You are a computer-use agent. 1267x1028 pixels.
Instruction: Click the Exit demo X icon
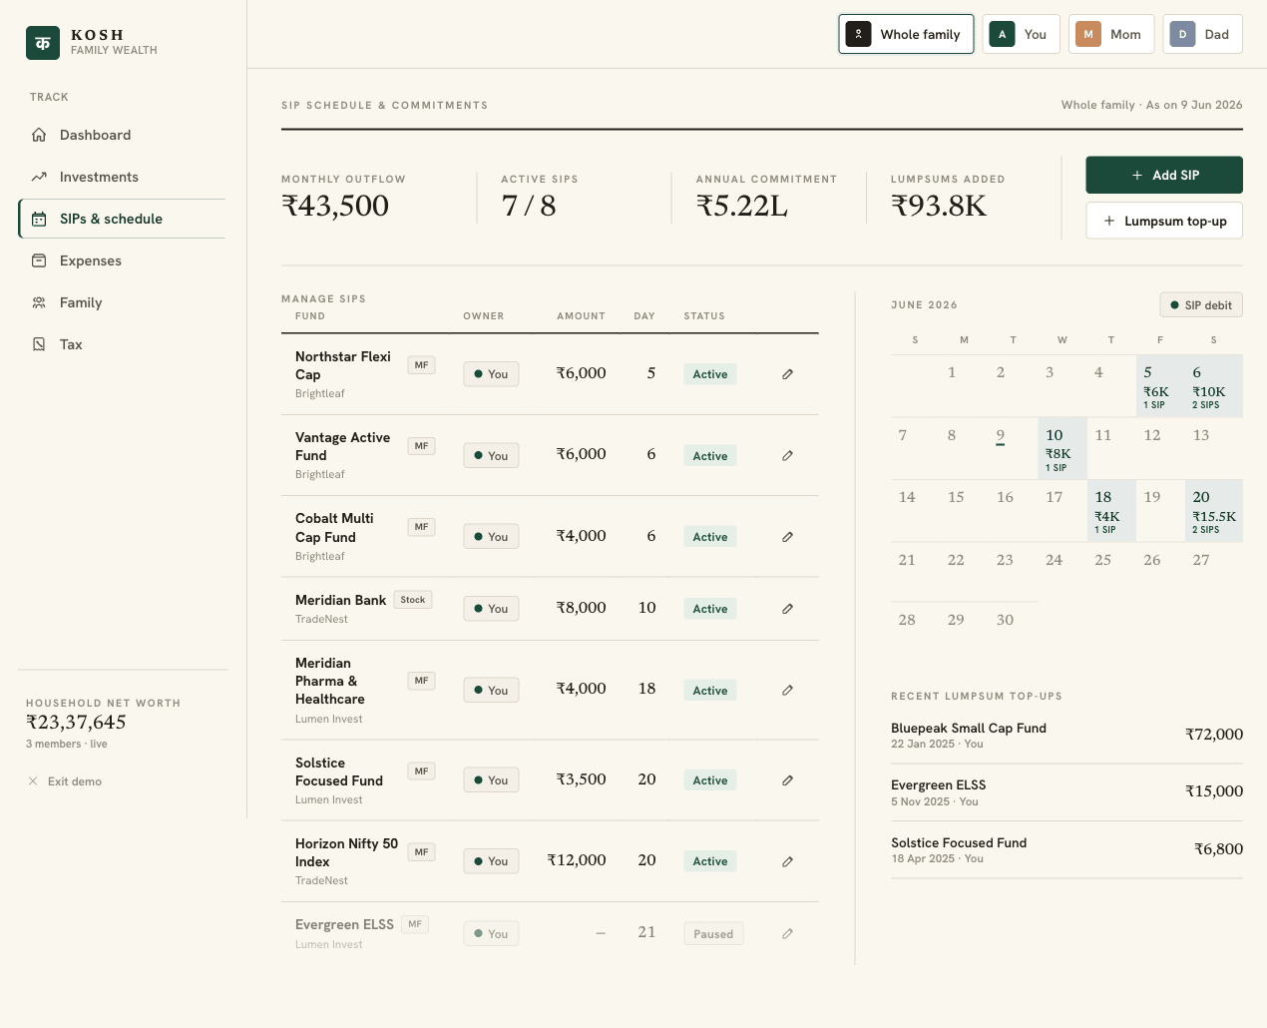click(33, 781)
